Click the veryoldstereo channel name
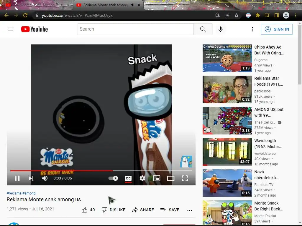The image size is (302, 226). 265,154
